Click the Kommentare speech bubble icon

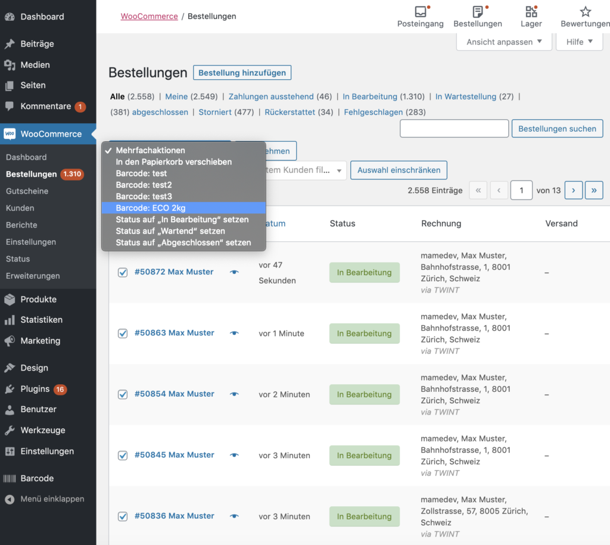[10, 106]
